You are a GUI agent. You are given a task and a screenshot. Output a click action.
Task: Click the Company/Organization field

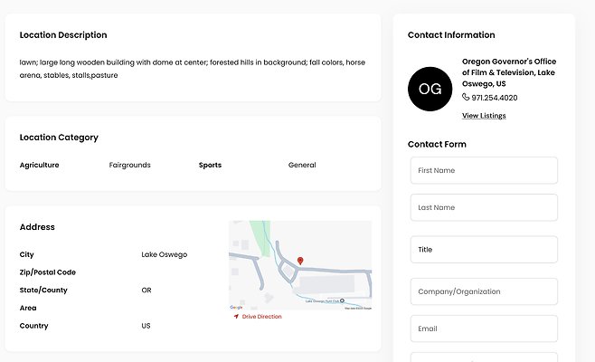[484, 291]
